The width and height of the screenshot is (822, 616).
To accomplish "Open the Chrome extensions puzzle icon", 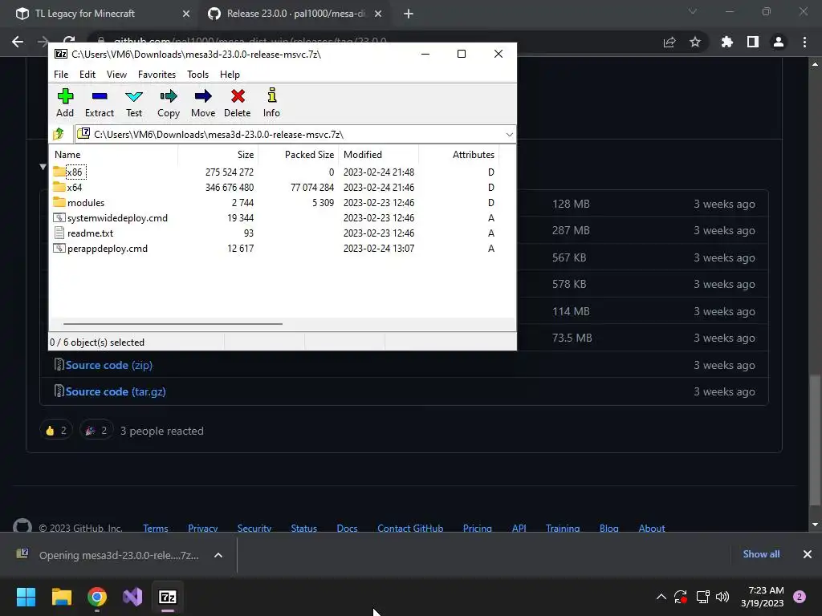I will [727, 42].
